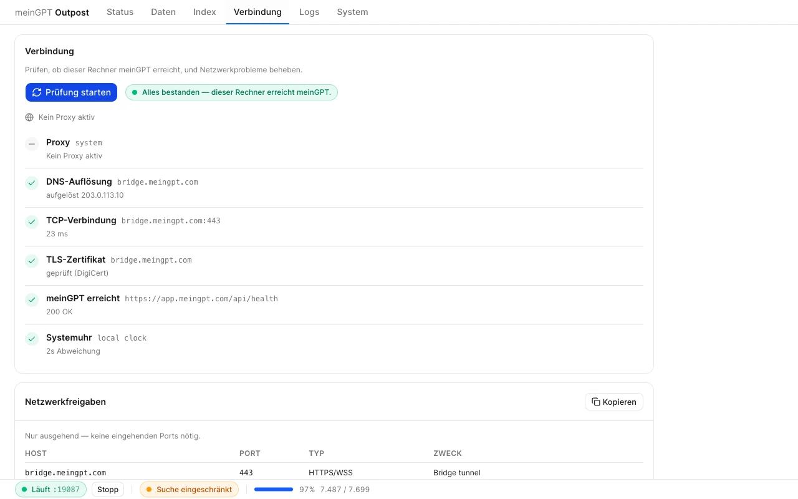Click resolved IP text 'aufgelöst 203.0.113.10'
Screen dimensions: 798x499
coord(85,195)
